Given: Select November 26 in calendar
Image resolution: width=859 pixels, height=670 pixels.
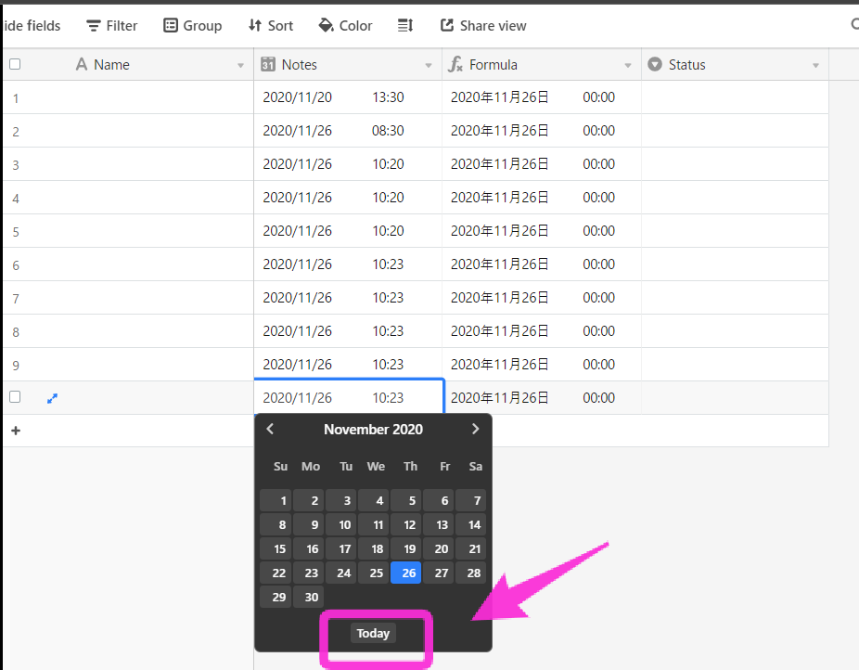Looking at the screenshot, I should (x=406, y=573).
